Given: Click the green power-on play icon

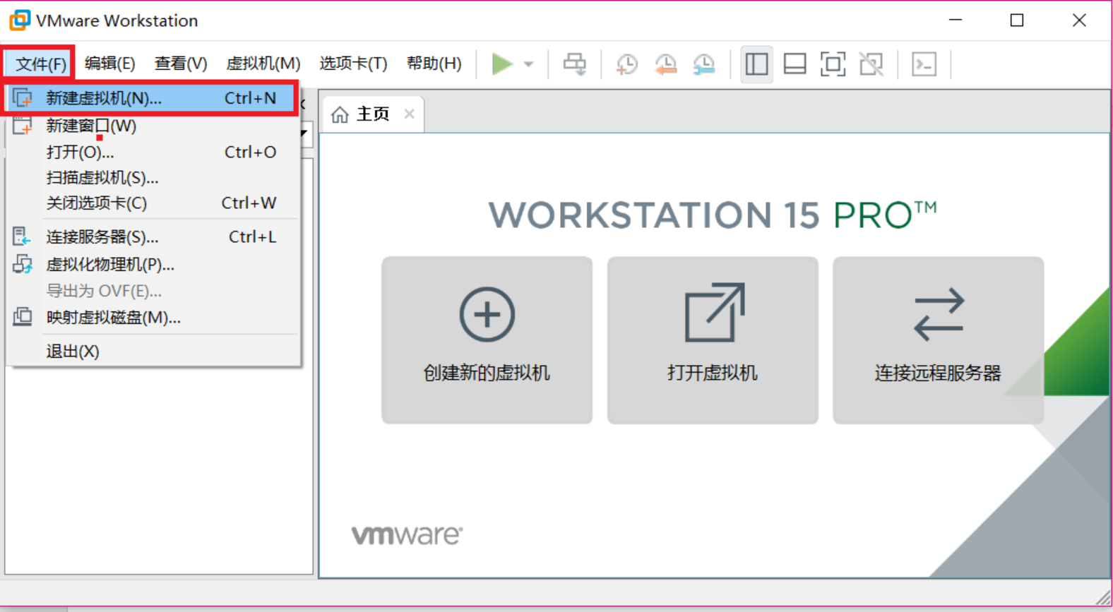Looking at the screenshot, I should 501,64.
